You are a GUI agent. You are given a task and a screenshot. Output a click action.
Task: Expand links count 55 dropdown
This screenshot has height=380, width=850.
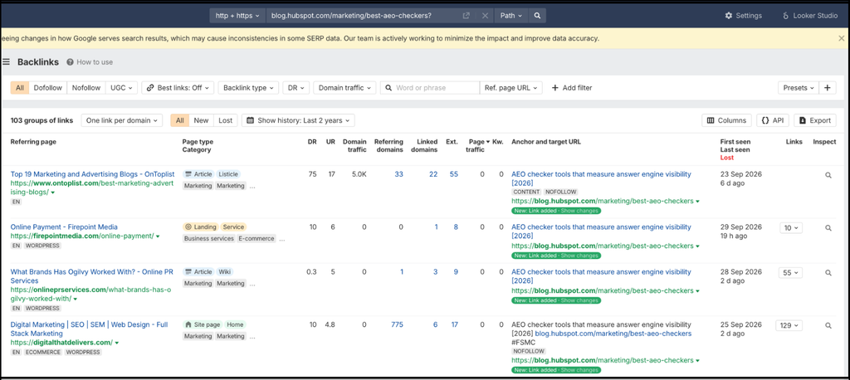coord(791,273)
